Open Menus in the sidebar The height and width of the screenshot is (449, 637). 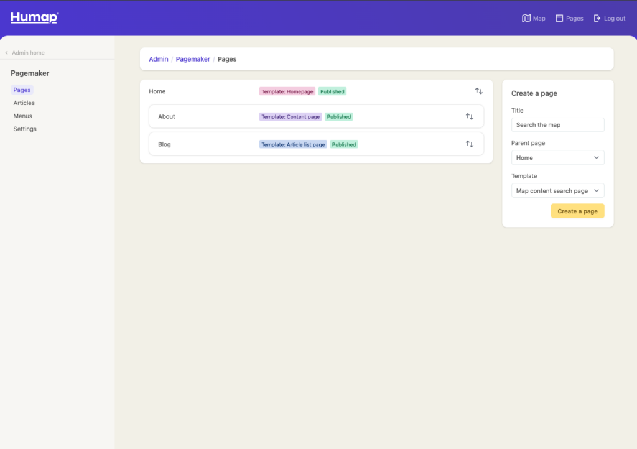pos(23,116)
